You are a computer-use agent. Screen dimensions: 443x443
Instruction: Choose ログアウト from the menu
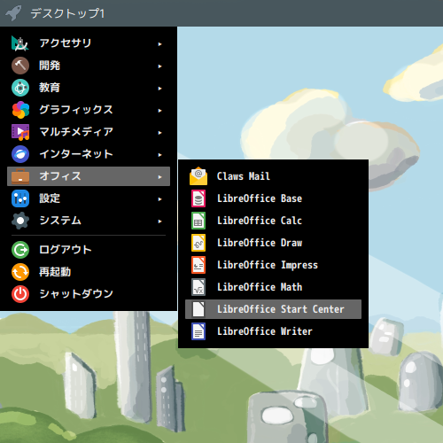pos(89,250)
